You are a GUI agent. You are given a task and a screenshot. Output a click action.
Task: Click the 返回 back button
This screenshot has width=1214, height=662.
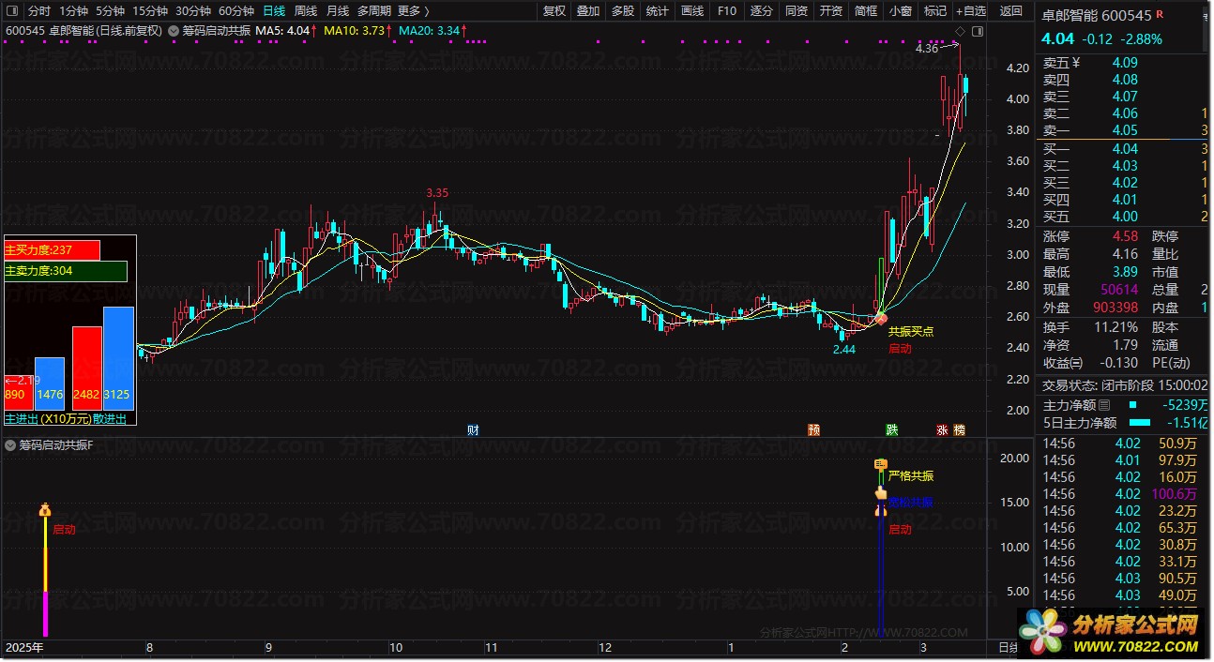point(1011,11)
